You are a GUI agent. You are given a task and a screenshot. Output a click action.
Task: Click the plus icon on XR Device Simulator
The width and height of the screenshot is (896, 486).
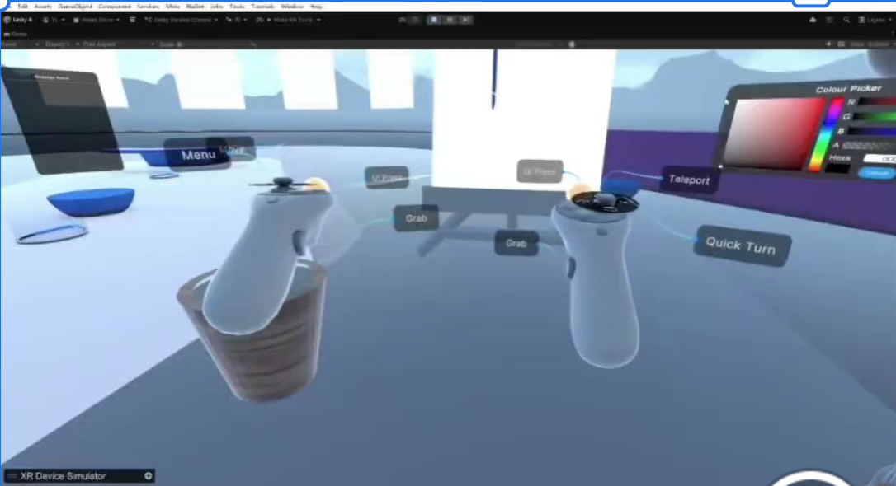point(148,476)
